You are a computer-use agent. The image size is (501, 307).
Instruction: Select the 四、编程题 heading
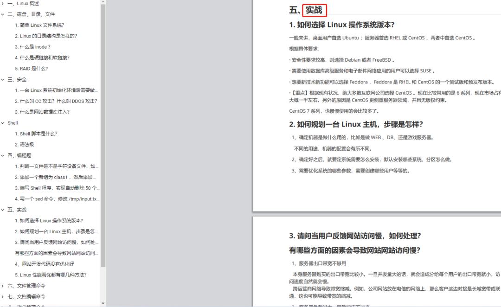pyautogui.click(x=19, y=155)
